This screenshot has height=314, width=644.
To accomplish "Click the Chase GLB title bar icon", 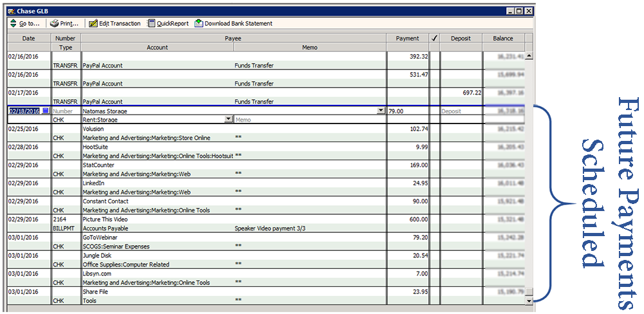I will click(12, 11).
